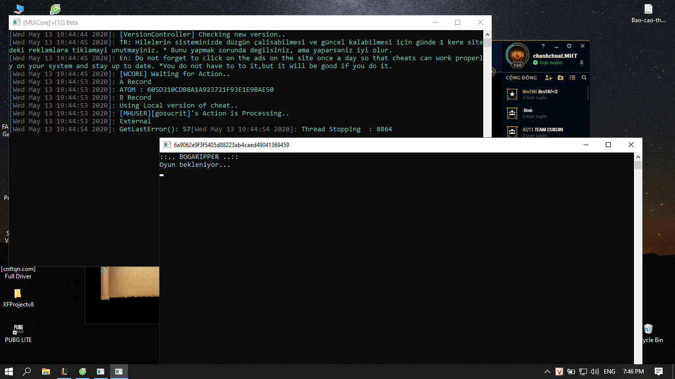Viewport: 675px width, 379px height.
Task: Click League friends list scrollbar
Action: pyautogui.click(x=588, y=93)
